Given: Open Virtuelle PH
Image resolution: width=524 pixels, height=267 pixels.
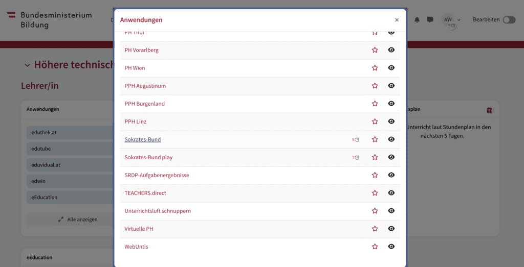Looking at the screenshot, I should point(139,229).
